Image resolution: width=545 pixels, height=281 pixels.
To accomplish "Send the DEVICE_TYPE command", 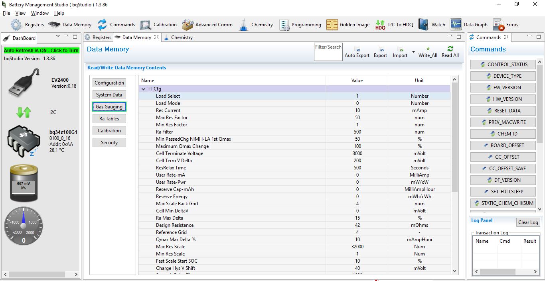I will click(x=503, y=76).
